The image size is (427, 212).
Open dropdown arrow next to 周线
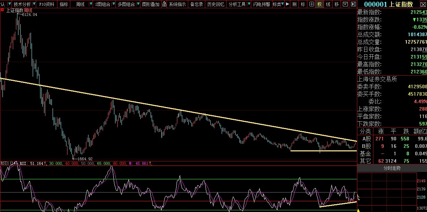pos(91,4)
